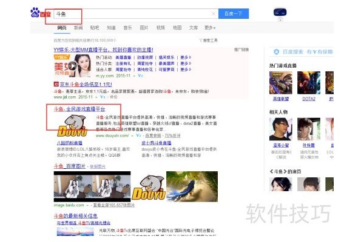Switch to the 文库 tab
Image resolution: width=364 pixels, height=242 pixels.
[194, 28]
